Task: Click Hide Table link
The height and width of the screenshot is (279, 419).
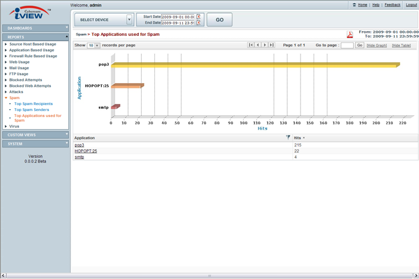Action: pyautogui.click(x=401, y=45)
